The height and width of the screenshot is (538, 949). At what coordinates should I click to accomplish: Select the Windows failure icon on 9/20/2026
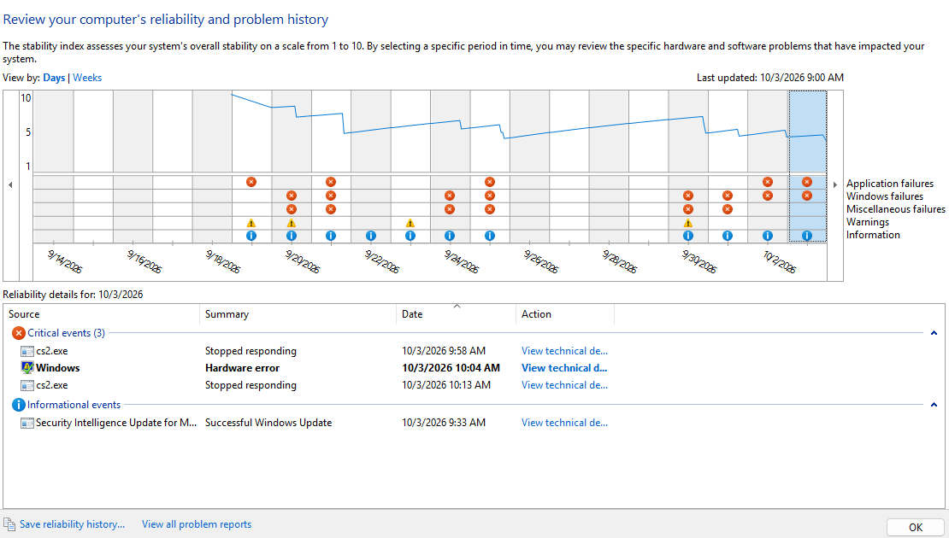(x=292, y=196)
